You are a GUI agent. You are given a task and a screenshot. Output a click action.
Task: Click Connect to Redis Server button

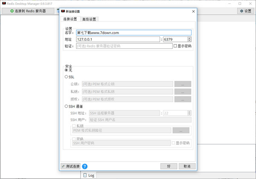(x=28, y=11)
